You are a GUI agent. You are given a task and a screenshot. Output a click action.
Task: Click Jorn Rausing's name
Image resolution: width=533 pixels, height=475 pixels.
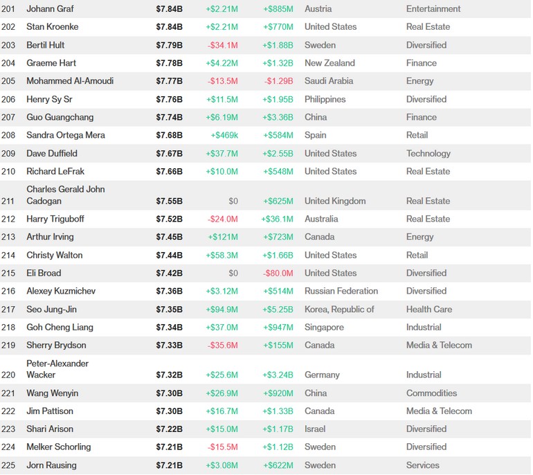51,465
